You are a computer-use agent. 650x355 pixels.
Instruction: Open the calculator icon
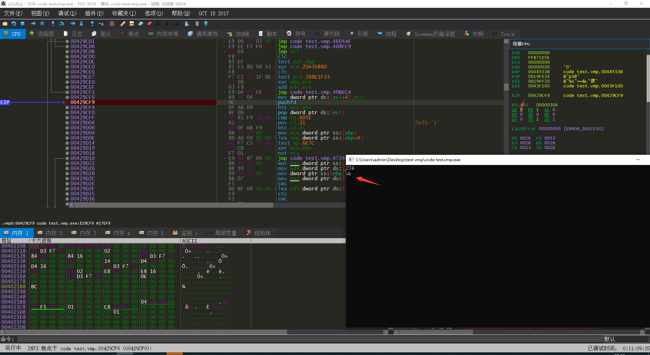coord(197,24)
